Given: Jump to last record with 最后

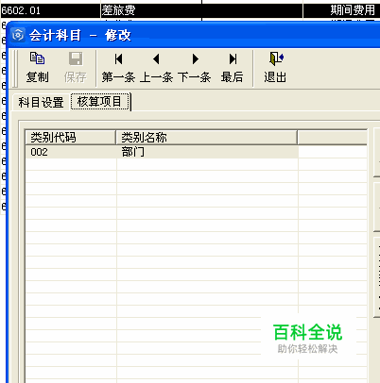Looking at the screenshot, I should pyautogui.click(x=233, y=68).
